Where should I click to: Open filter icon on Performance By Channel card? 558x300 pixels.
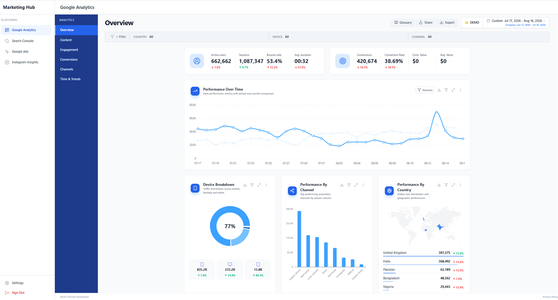pyautogui.click(x=349, y=185)
